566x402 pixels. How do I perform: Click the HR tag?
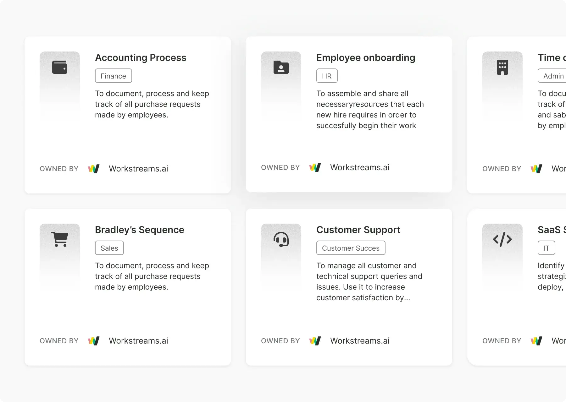click(327, 76)
